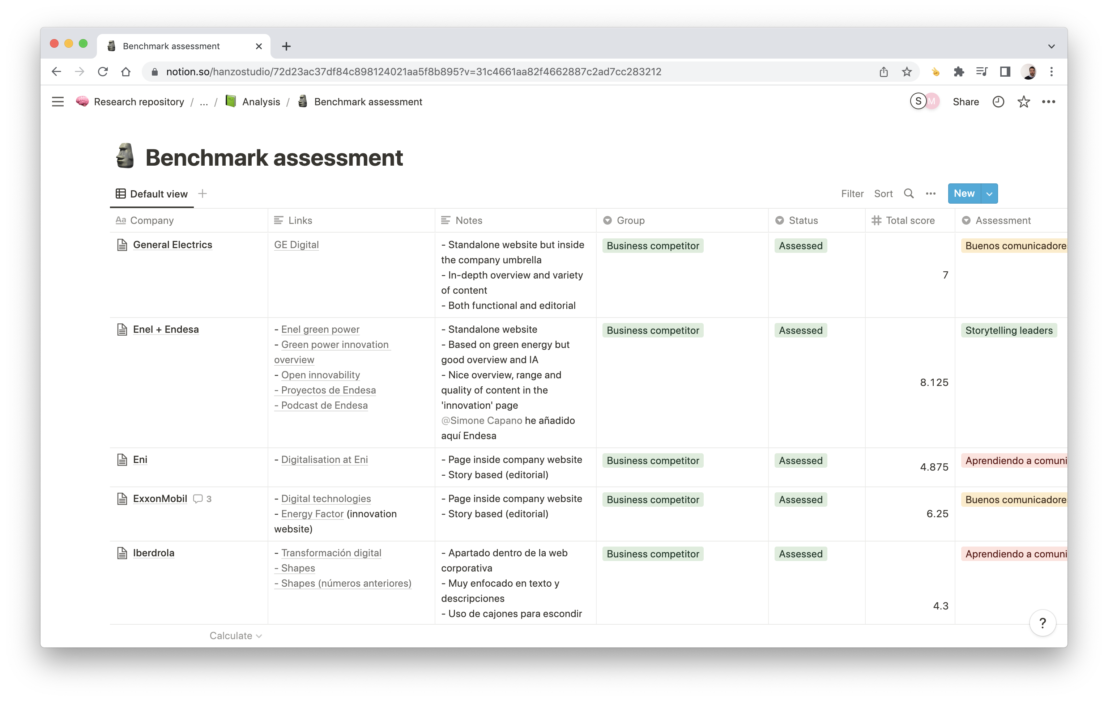This screenshot has height=701, width=1108.
Task: Go to Analysis breadcrumb
Action: (x=253, y=102)
